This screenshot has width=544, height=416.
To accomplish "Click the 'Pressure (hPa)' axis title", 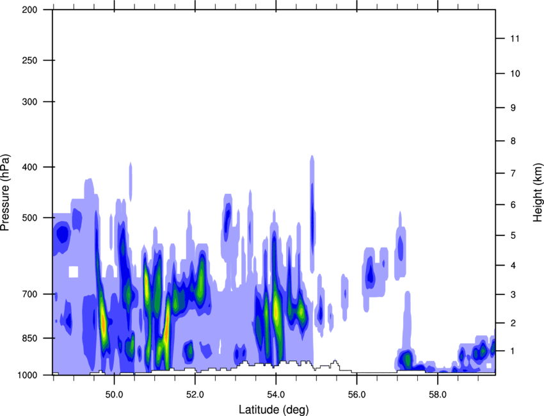I will [x=5, y=193].
